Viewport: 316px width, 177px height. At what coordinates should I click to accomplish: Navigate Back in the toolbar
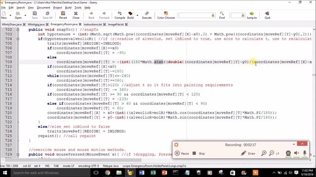(91, 15)
